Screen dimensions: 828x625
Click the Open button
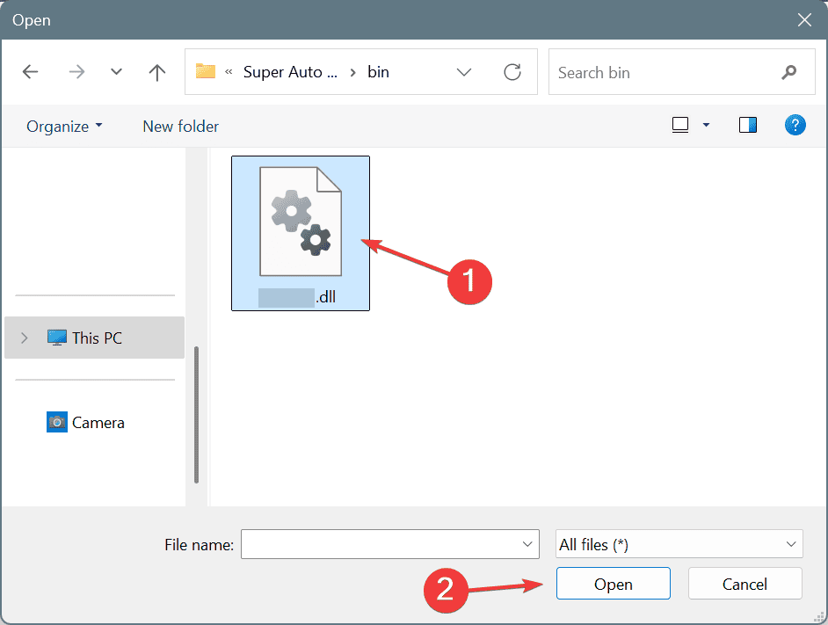coord(613,584)
